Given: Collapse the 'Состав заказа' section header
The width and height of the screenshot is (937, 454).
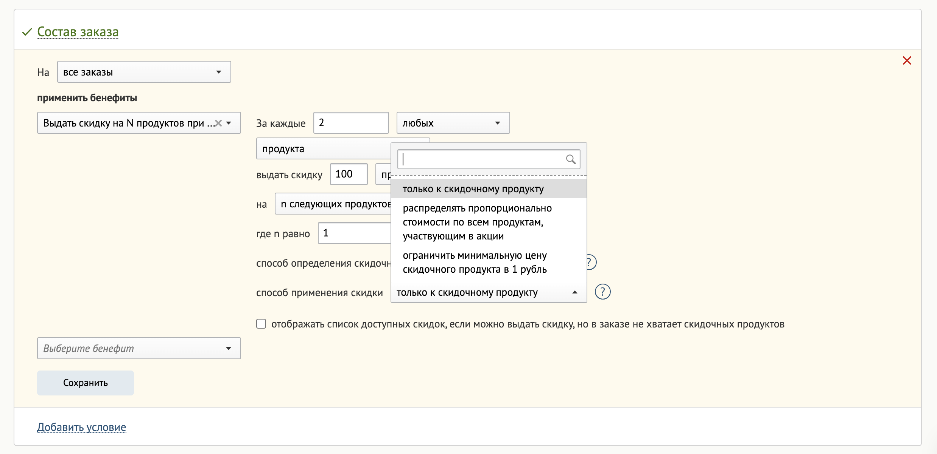Looking at the screenshot, I should [x=78, y=32].
